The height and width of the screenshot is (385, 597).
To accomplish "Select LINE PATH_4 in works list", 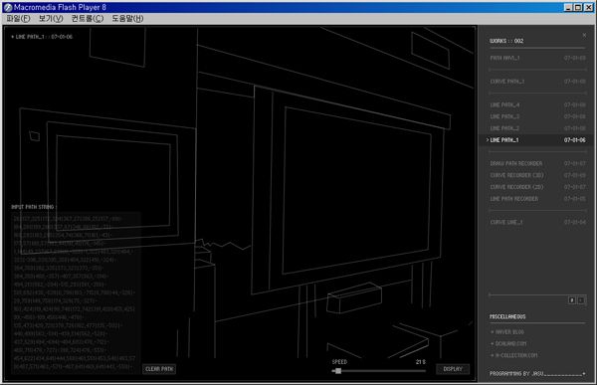I will pyautogui.click(x=537, y=104).
